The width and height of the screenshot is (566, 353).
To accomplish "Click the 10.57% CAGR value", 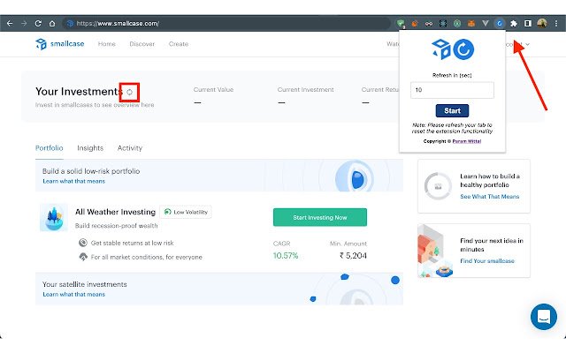I will (x=286, y=256).
